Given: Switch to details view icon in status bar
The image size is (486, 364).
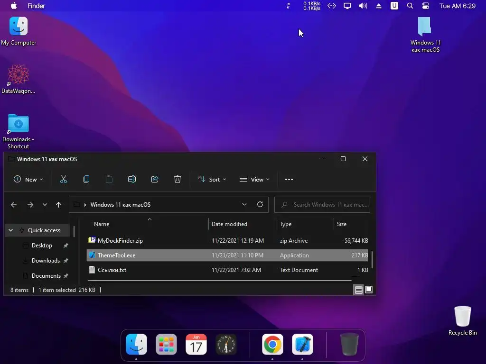Looking at the screenshot, I should (358, 290).
